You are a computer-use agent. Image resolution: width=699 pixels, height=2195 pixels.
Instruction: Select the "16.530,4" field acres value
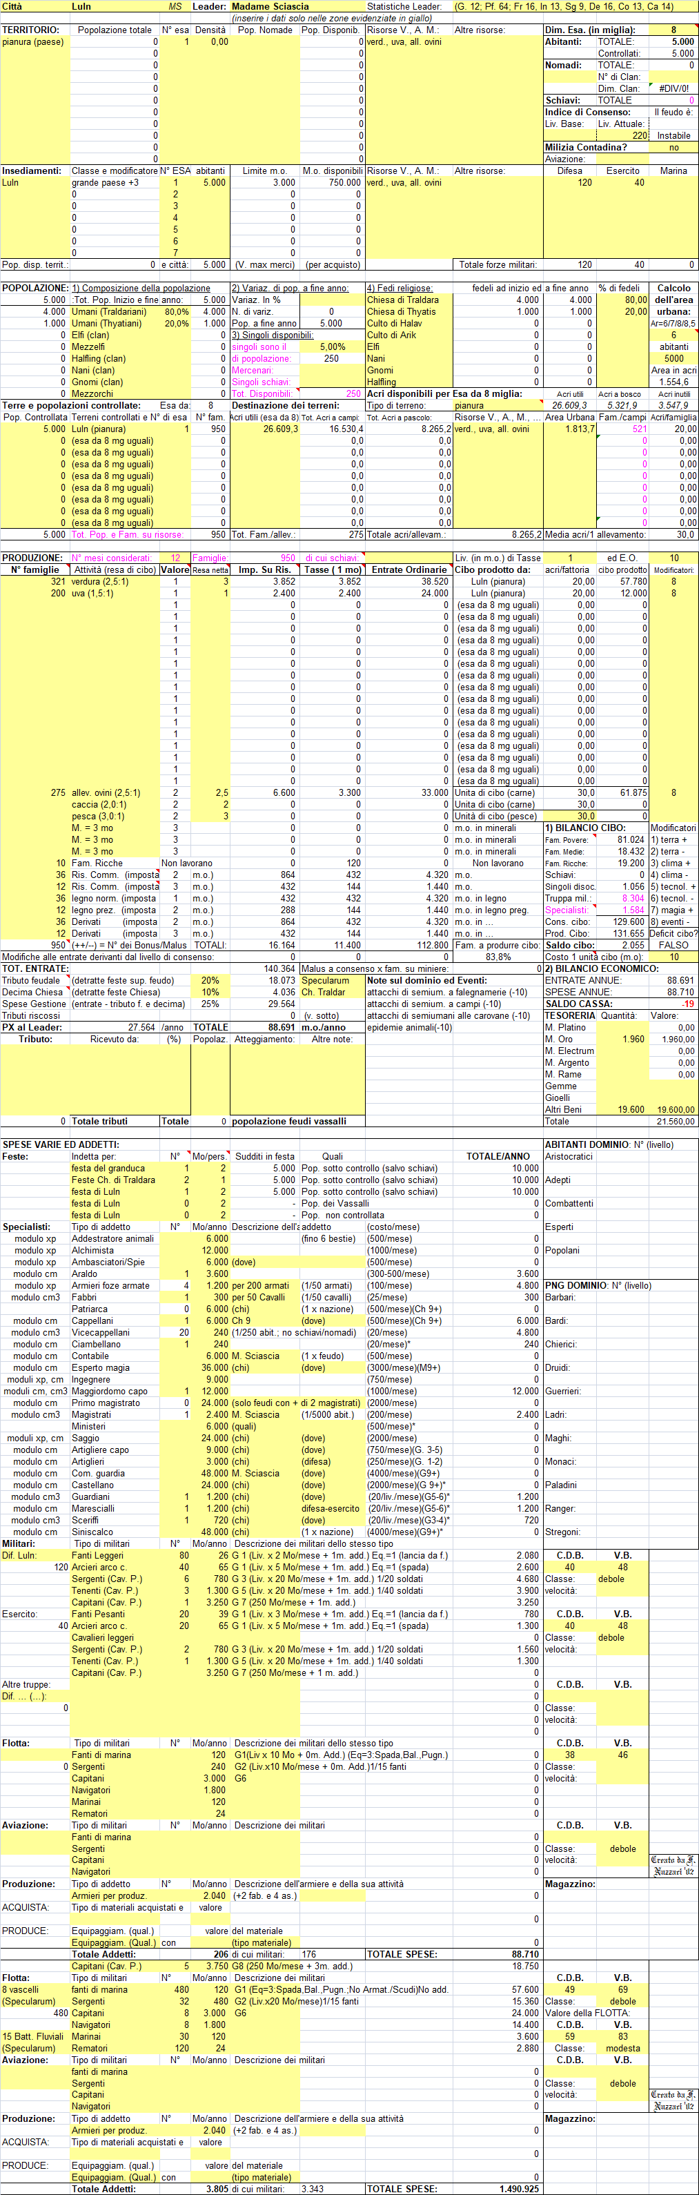[346, 429]
